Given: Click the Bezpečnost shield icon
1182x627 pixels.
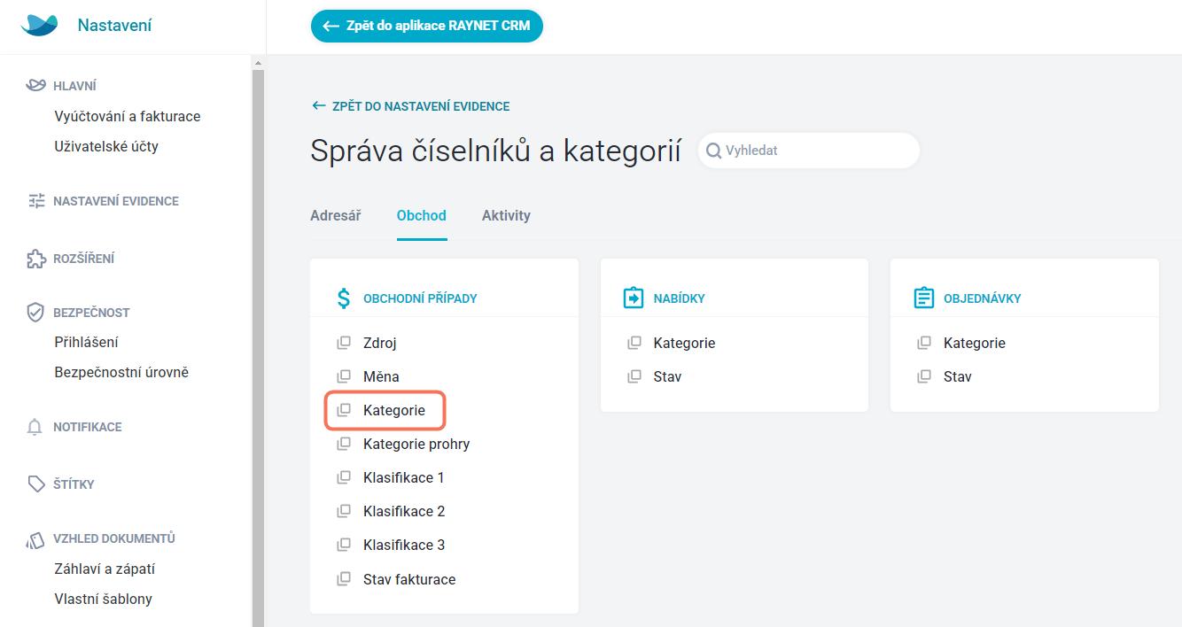Looking at the screenshot, I should pos(35,313).
